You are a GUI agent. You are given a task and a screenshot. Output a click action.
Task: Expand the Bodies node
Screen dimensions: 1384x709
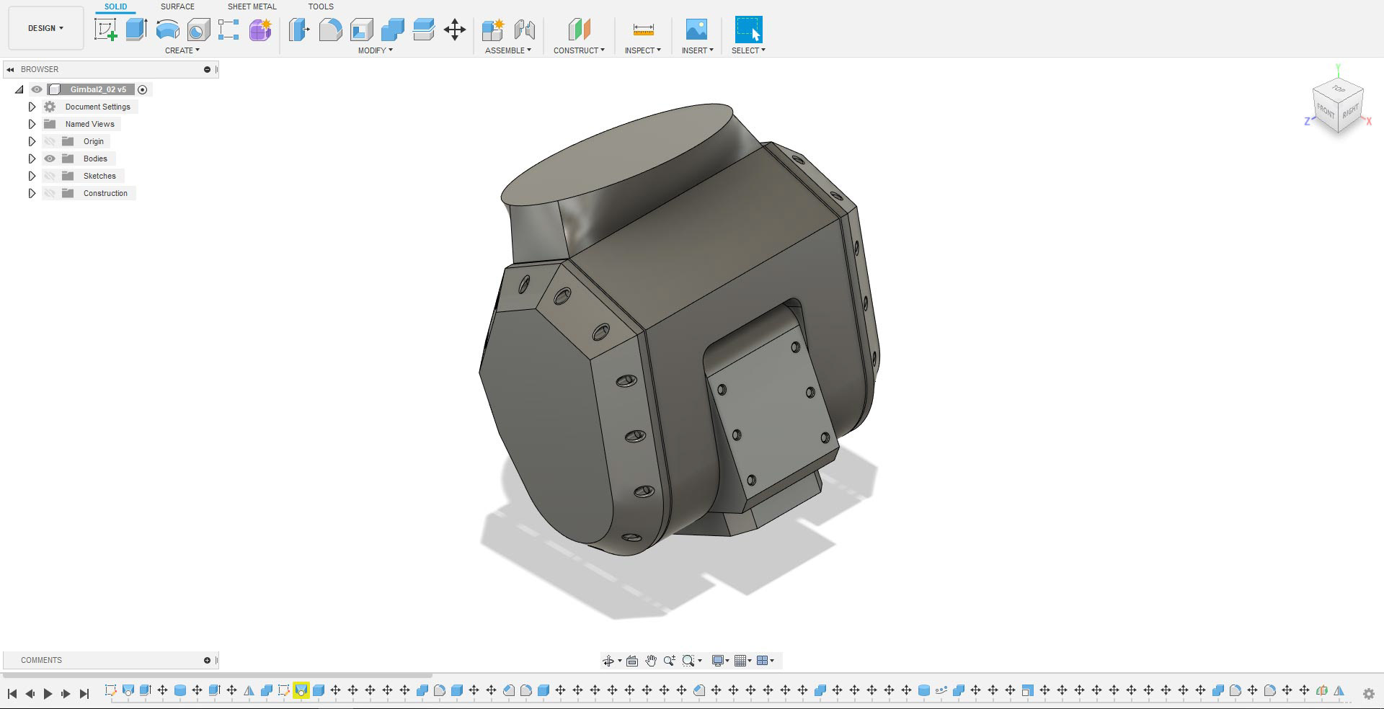click(32, 159)
